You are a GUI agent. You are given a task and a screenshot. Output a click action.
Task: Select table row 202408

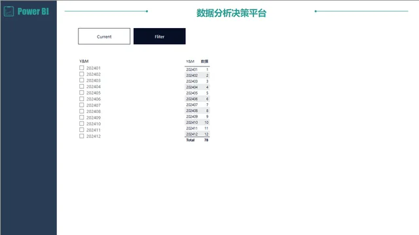point(197,110)
